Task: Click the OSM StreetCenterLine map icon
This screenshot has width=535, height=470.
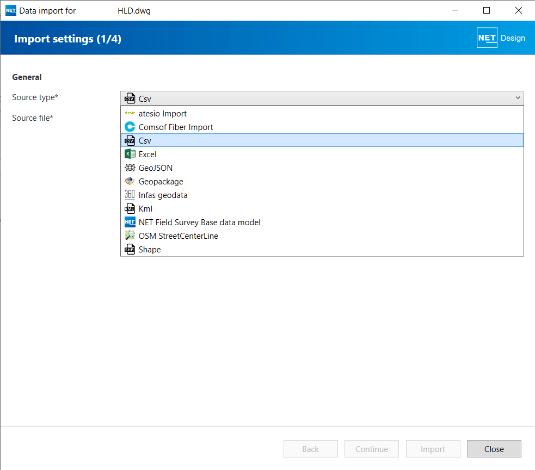Action: coord(130,236)
